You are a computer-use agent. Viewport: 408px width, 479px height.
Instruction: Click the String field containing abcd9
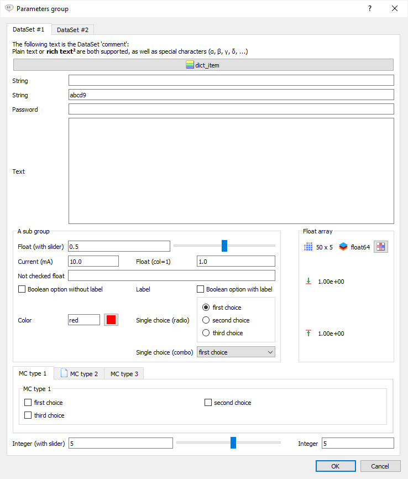(x=231, y=95)
